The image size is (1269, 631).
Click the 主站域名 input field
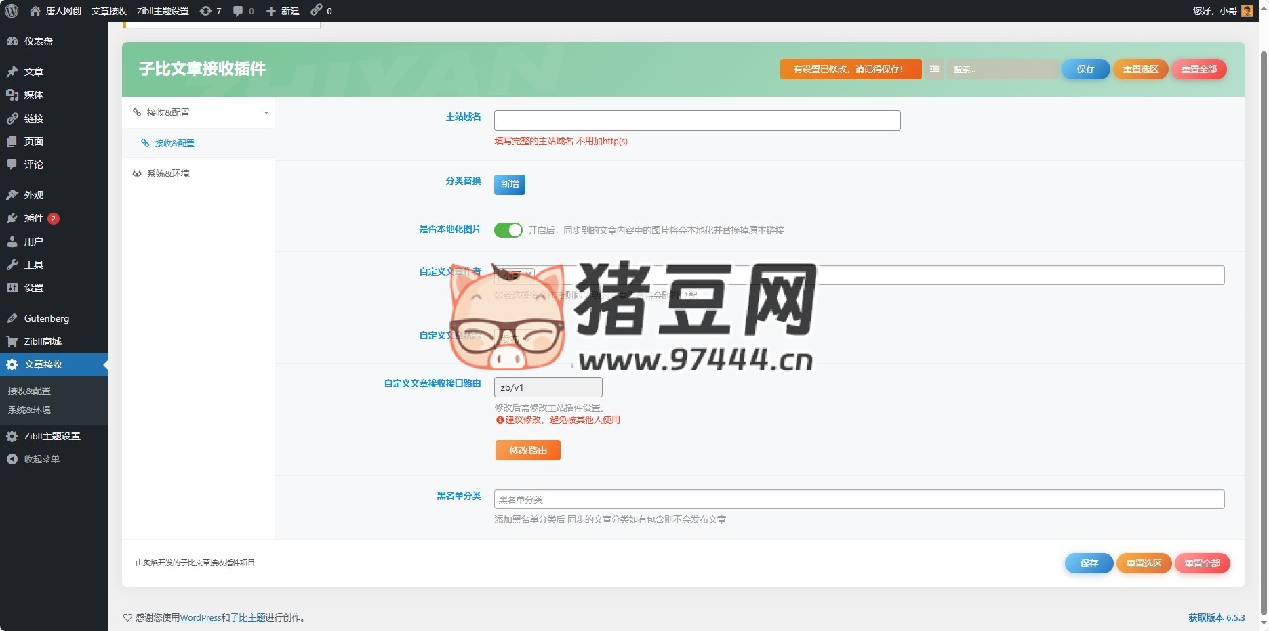697,121
